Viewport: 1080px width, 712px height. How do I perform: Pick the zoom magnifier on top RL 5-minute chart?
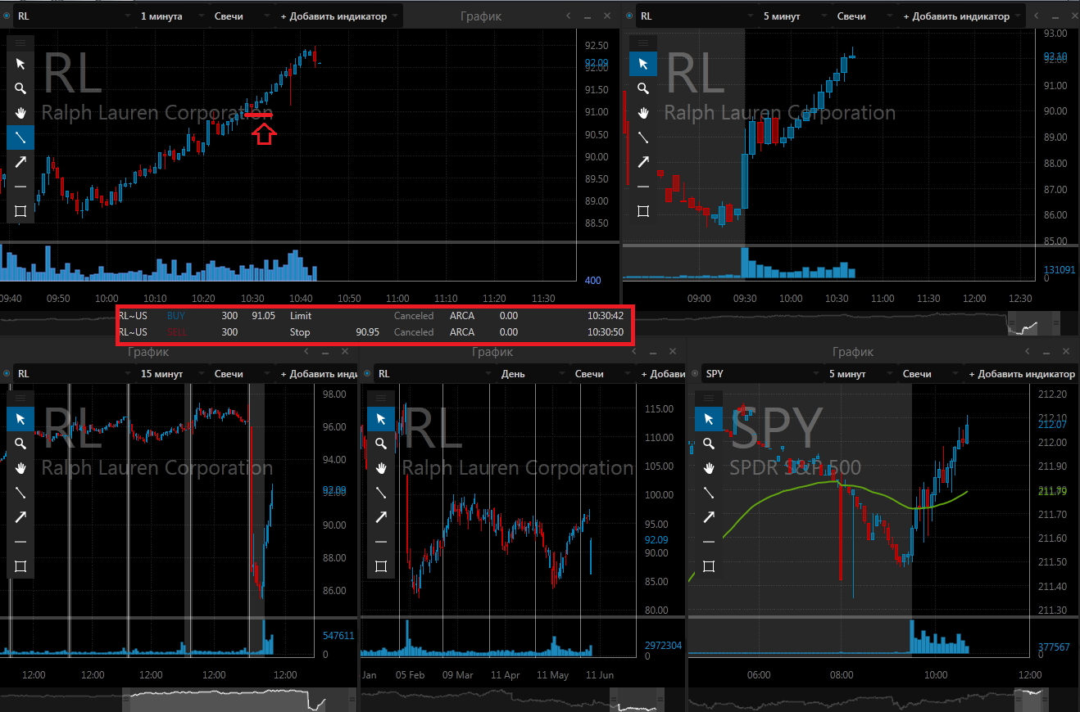click(643, 88)
